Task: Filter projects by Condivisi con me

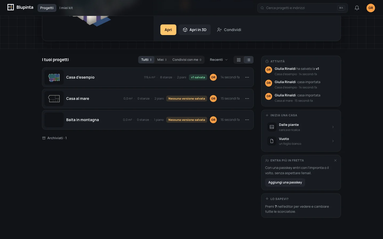Action: [187, 60]
